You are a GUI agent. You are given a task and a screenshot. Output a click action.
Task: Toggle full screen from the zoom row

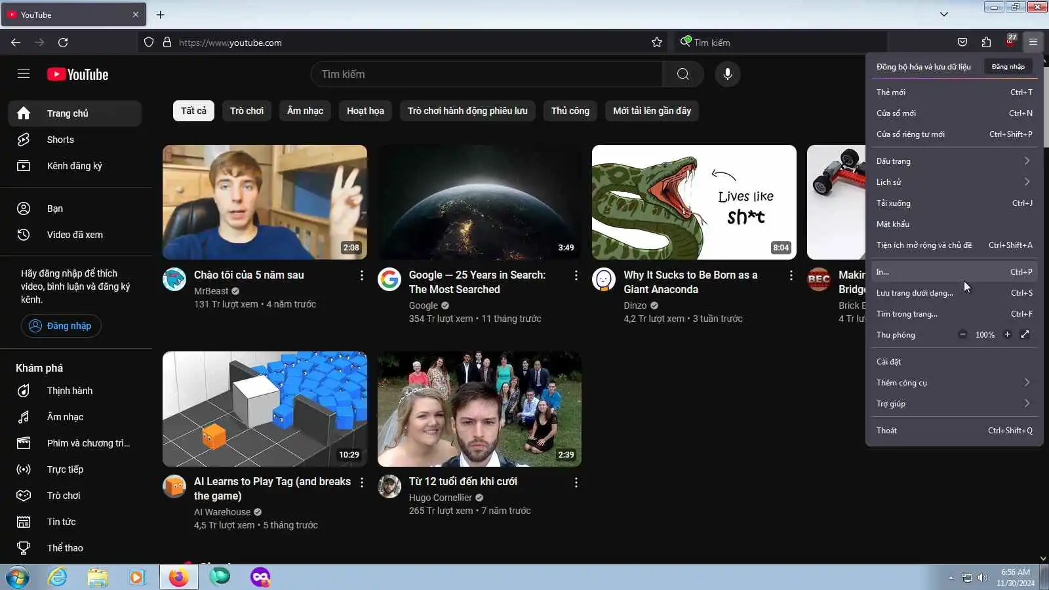(1025, 335)
